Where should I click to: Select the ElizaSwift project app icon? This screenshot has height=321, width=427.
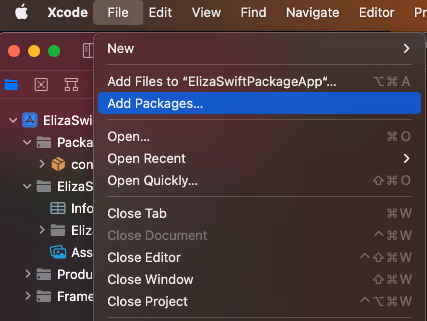(29, 120)
